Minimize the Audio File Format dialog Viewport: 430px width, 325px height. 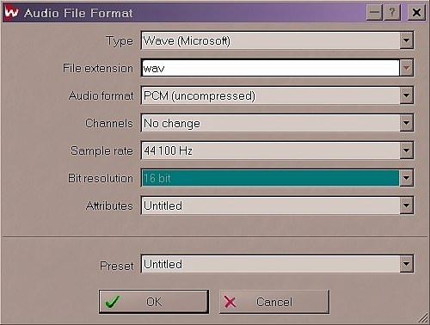click(374, 13)
